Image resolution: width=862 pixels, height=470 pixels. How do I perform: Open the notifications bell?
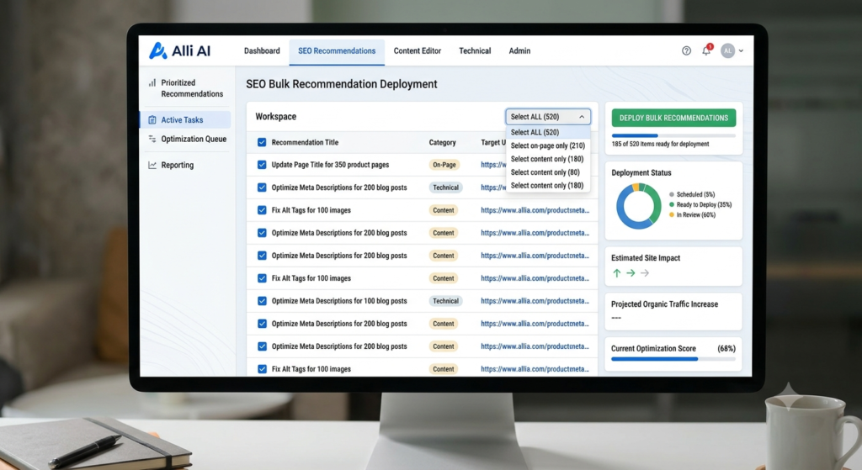[706, 50]
